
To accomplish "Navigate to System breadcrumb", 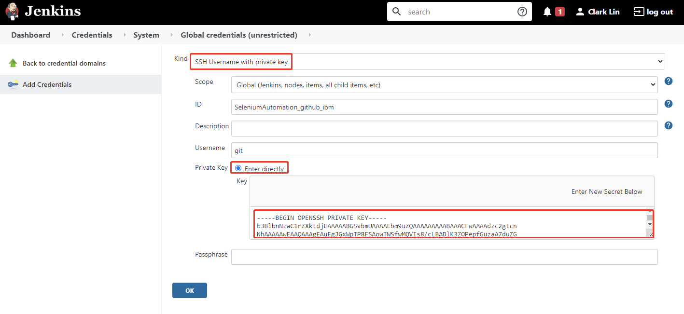I will click(146, 35).
